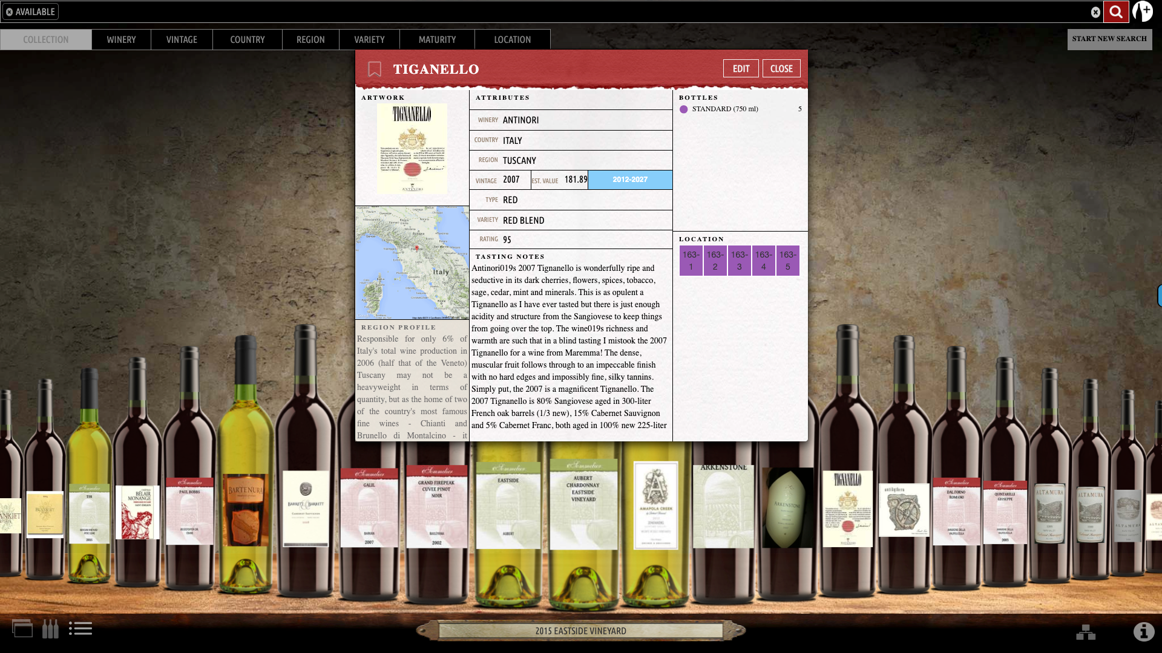1162x653 pixels.
Task: Click the blue side handle at right edge
Action: click(x=1160, y=296)
